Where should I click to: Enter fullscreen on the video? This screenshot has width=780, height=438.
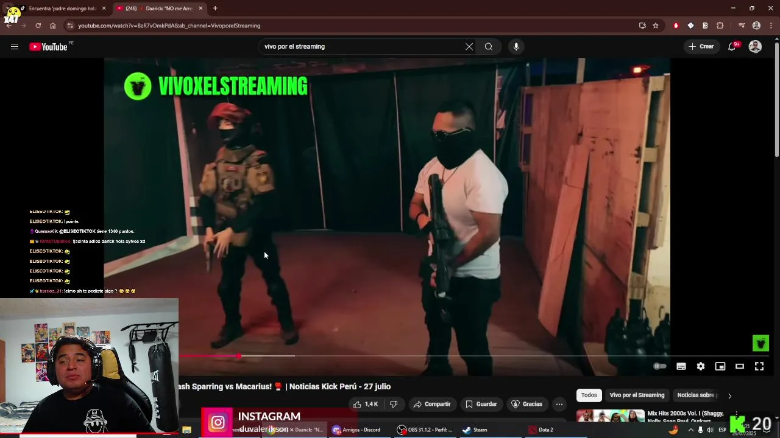tap(759, 366)
